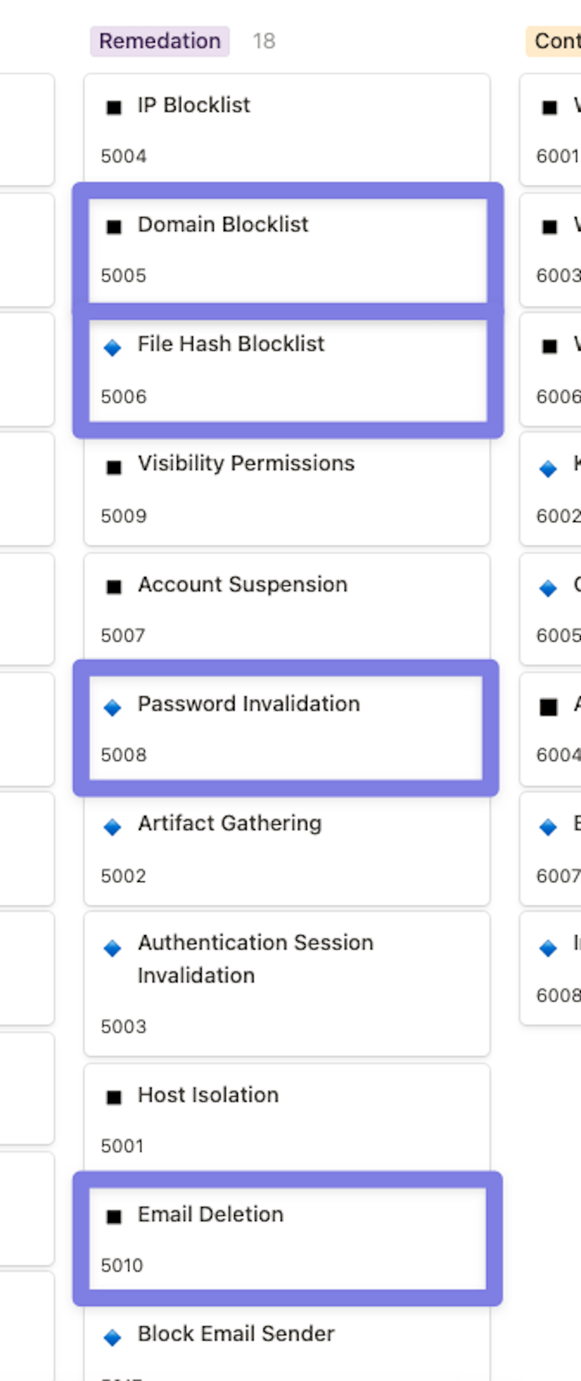Click the black square icon beside Domain Blocklist
The width and height of the screenshot is (581, 1381).
click(x=113, y=227)
